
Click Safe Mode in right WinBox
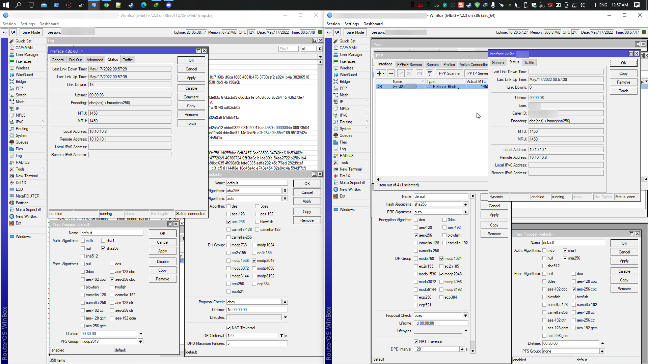355,32
